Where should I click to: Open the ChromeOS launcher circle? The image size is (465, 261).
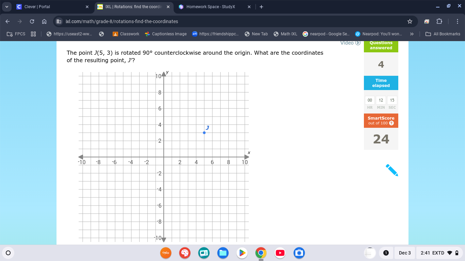pyautogui.click(x=8, y=253)
